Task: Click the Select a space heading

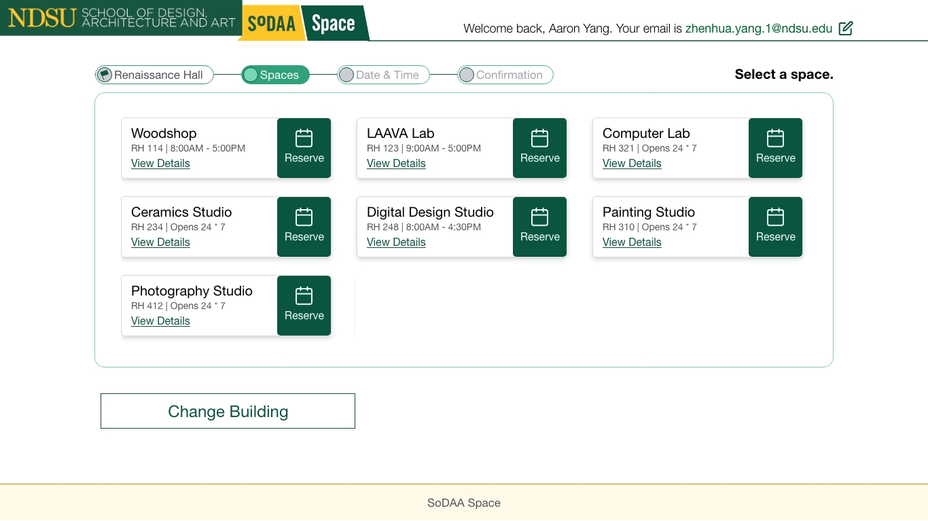Action: click(784, 74)
